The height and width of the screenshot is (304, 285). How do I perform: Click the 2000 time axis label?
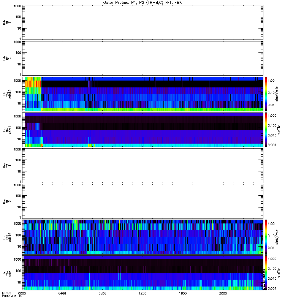[223, 293]
